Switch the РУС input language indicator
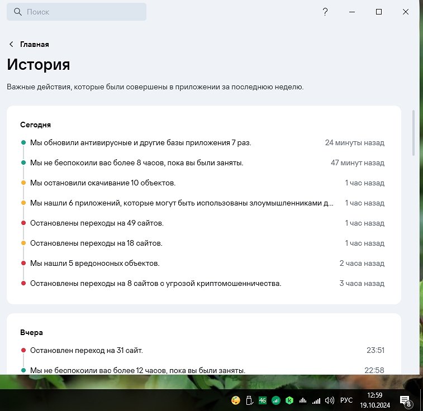This screenshot has height=411, width=423. tap(346, 400)
